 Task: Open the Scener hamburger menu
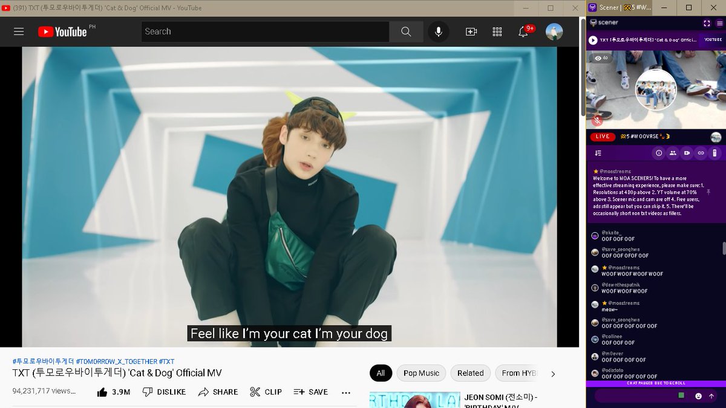[719, 23]
